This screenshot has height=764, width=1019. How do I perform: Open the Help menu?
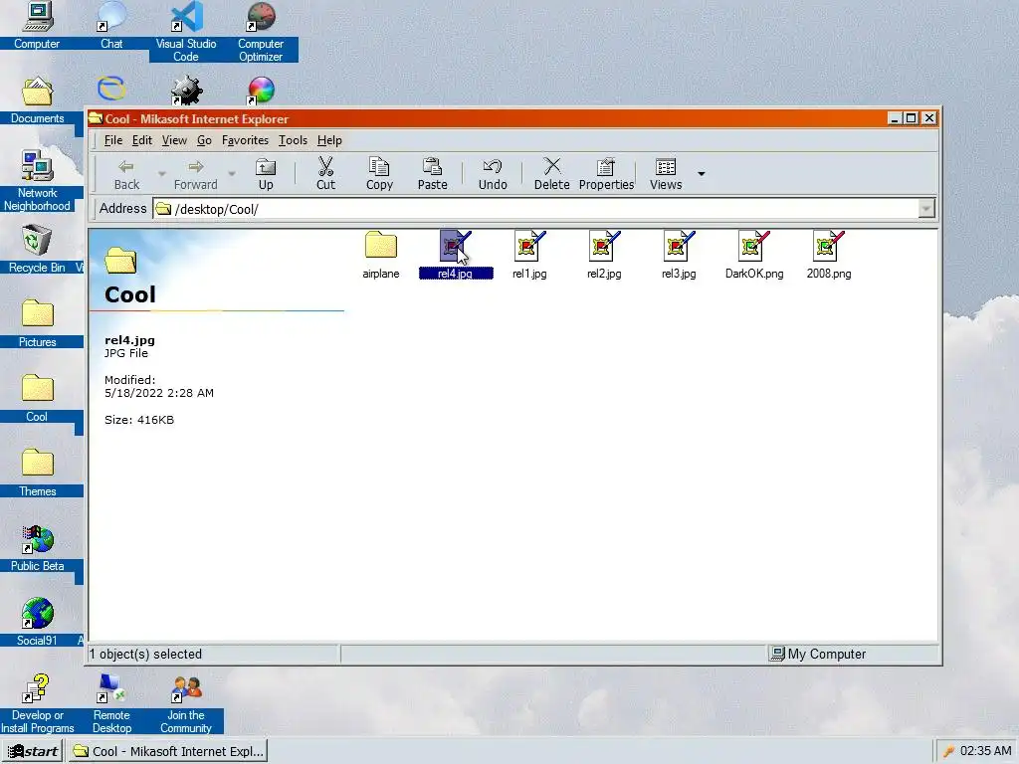coord(329,140)
